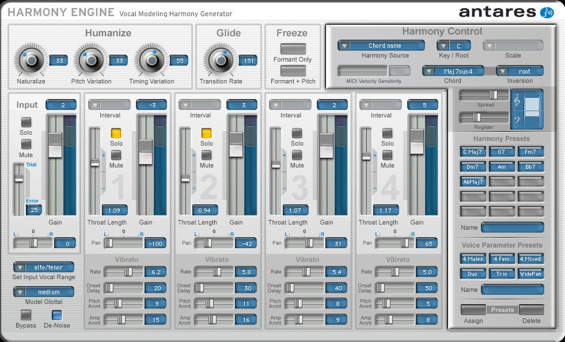Load the Duo voice preset

[x=473, y=274]
